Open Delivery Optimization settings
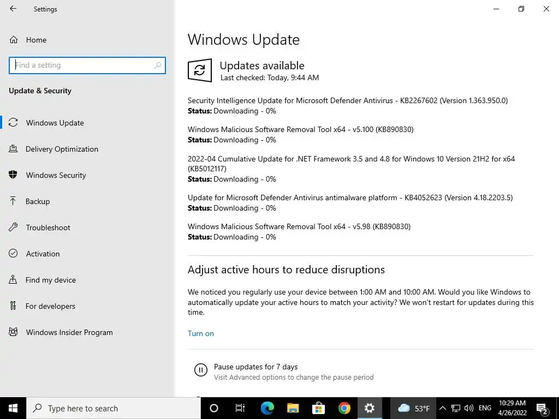This screenshot has height=419, width=559. coord(62,149)
